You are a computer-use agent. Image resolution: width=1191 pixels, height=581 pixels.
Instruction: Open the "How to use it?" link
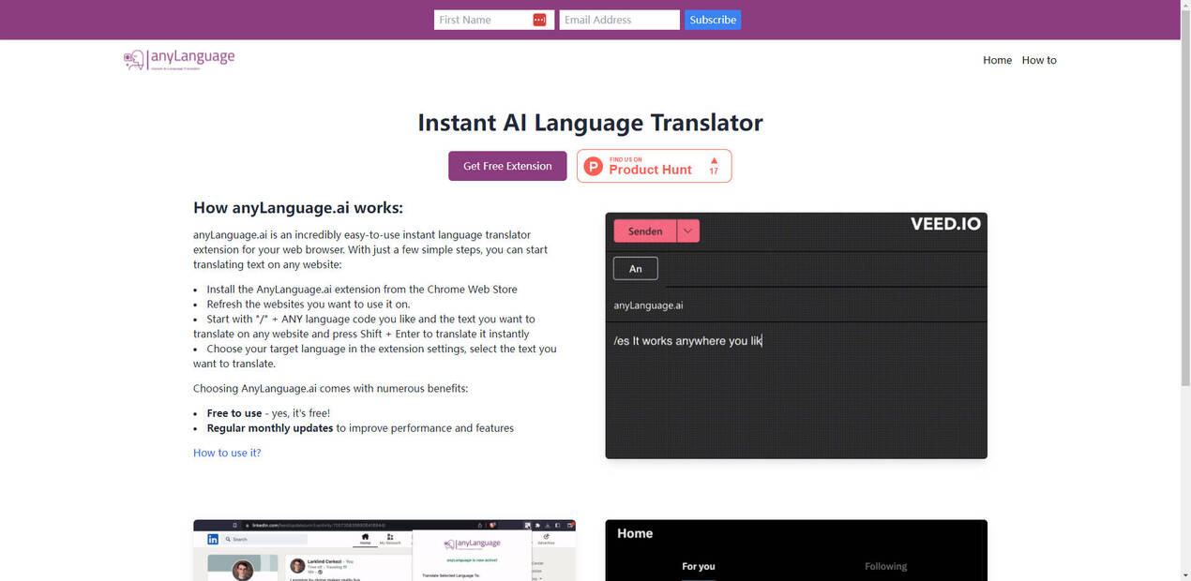point(226,452)
